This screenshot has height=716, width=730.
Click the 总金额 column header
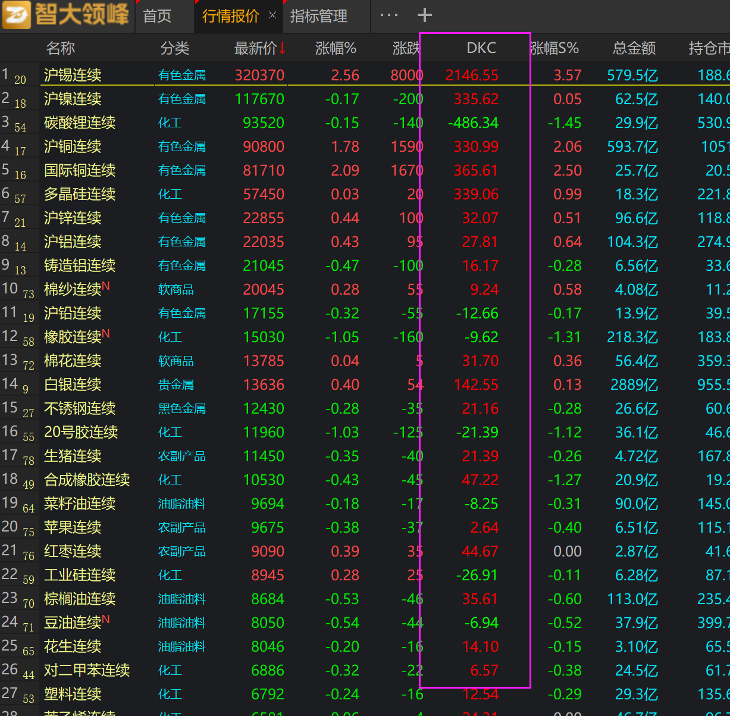point(634,48)
